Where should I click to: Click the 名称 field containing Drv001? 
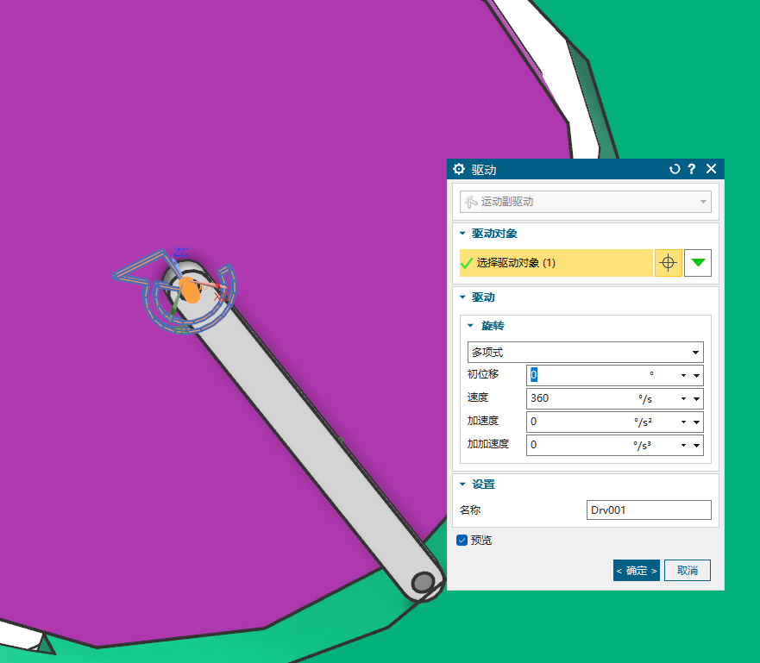point(648,510)
